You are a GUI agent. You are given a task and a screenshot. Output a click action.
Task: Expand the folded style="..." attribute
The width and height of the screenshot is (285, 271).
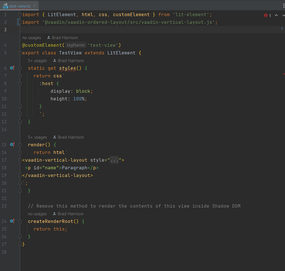[114, 160]
